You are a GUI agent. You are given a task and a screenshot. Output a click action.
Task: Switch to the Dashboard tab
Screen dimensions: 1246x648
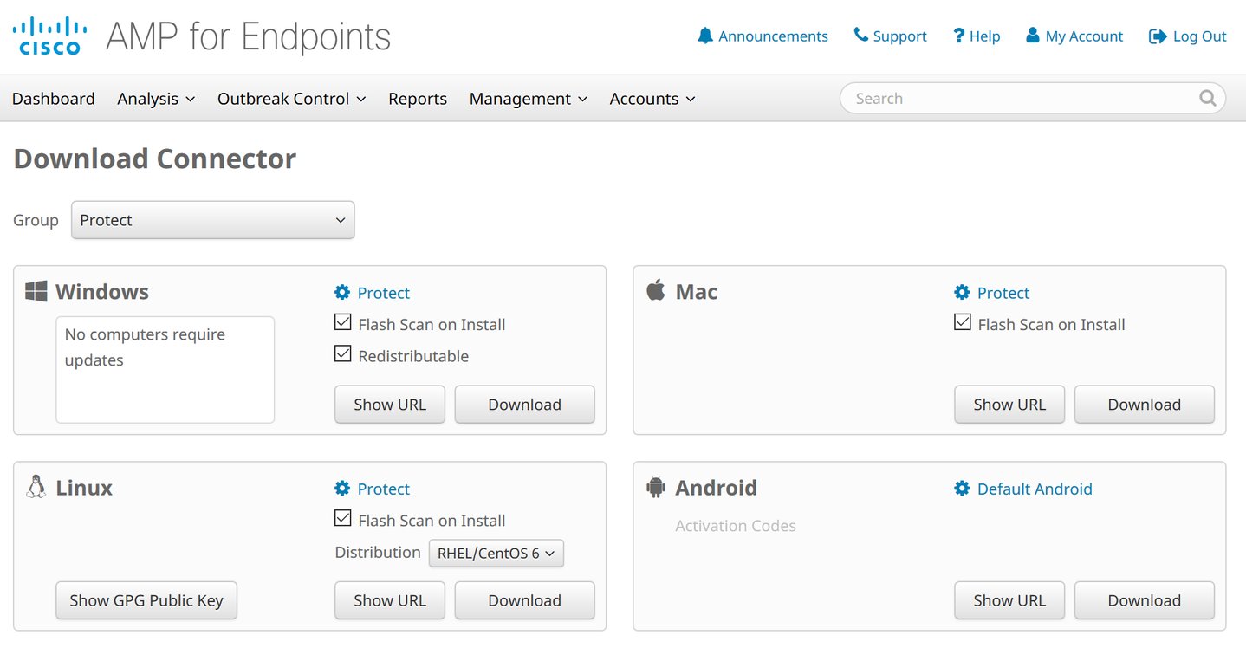(54, 99)
